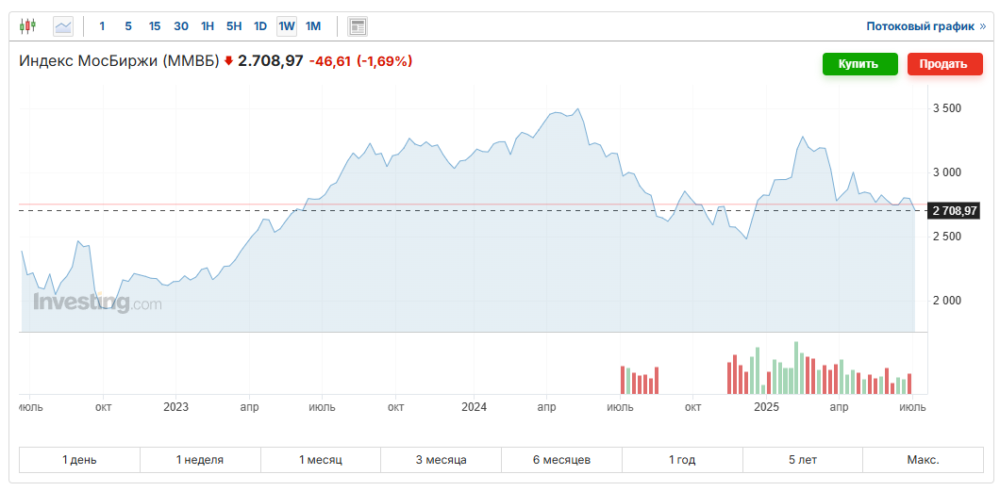The image size is (1000, 491).
Task: Choose the 1M interval
Action: coord(313,26)
